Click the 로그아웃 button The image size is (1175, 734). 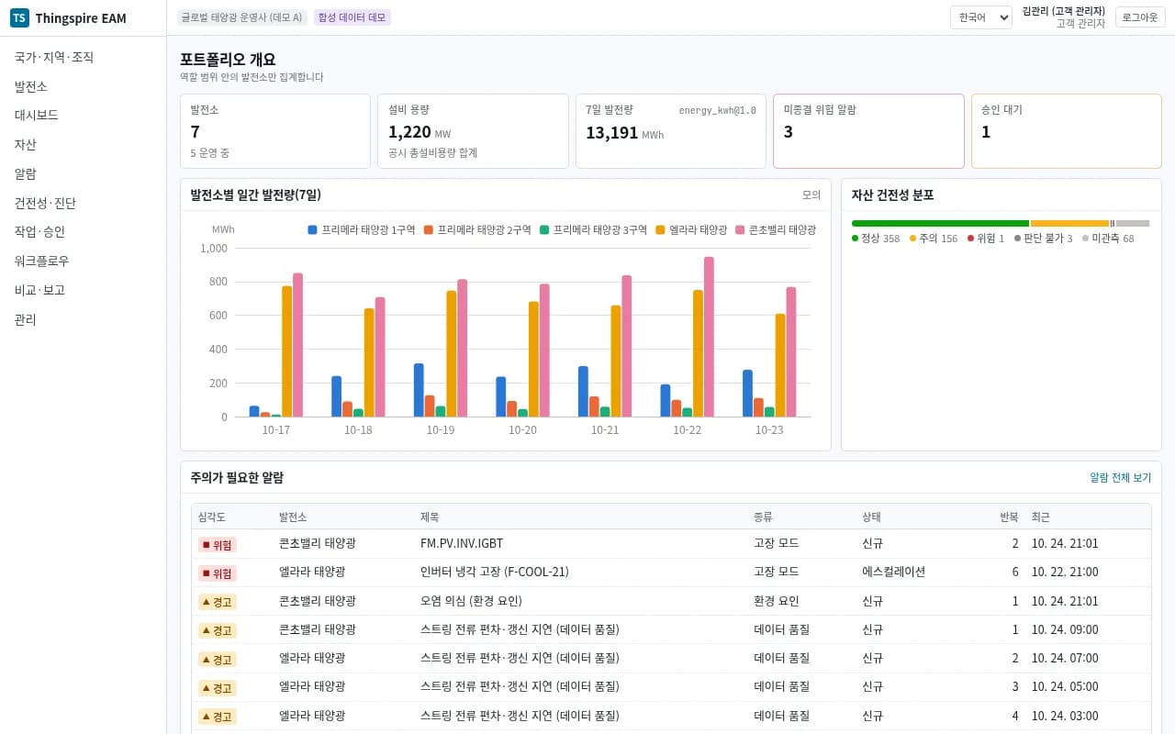click(1140, 17)
